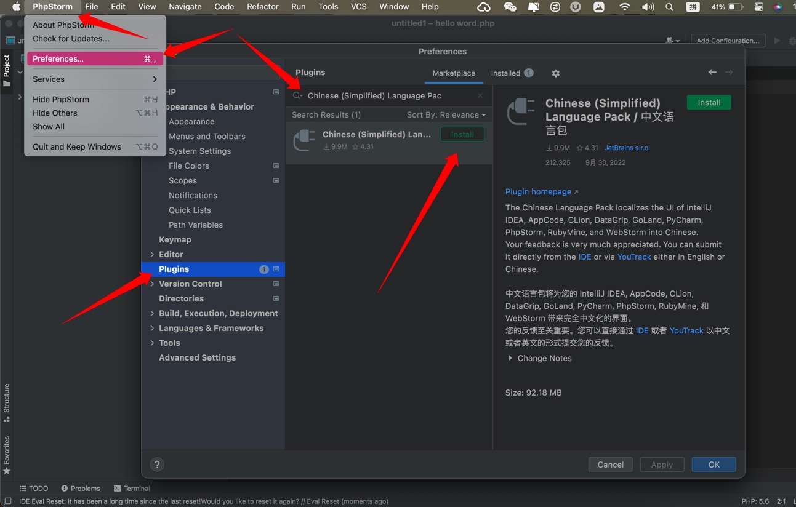Open Wi-Fi status menu
Screen dimensions: 796x507
pyautogui.click(x=625, y=7)
